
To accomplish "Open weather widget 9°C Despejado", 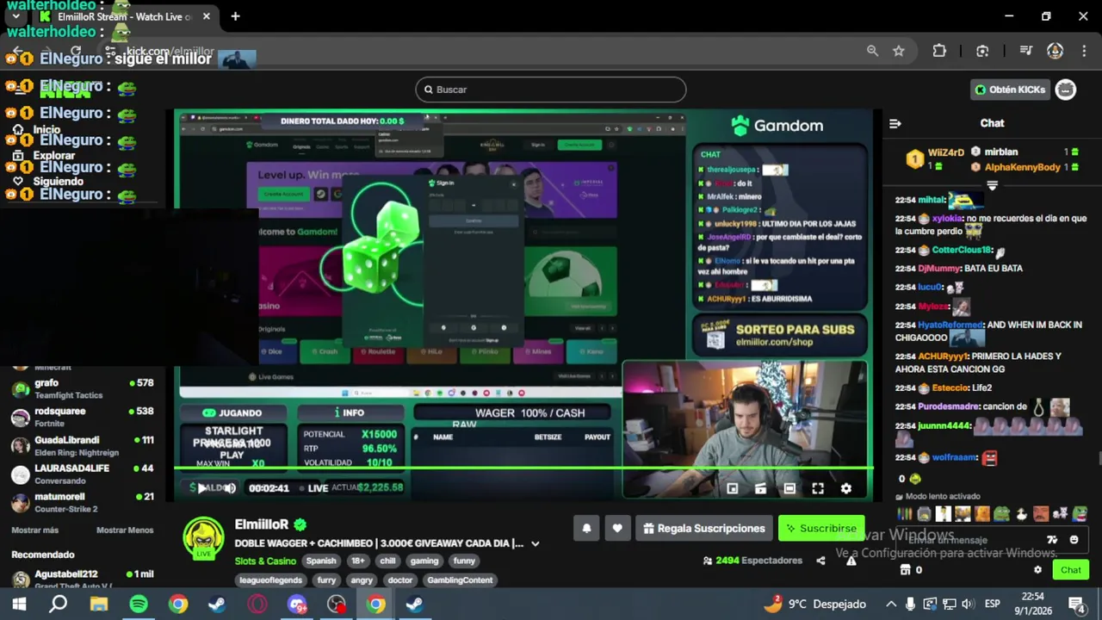I will [815, 604].
